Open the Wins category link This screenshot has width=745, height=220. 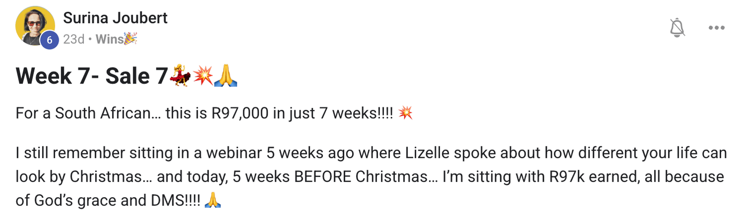[109, 39]
